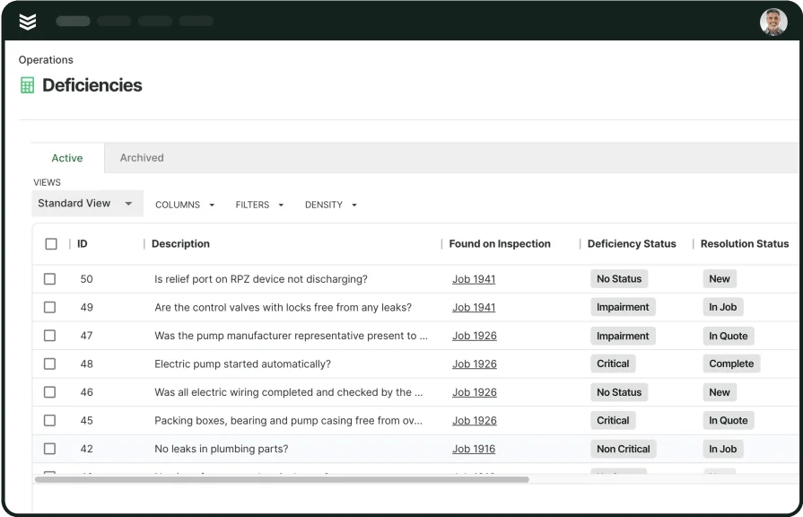803x517 pixels.
Task: Click 'Are the control valves with locks' description
Action: coord(284,308)
